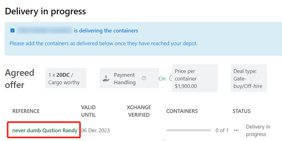
Task: Click the 'Delivery in progress' status text
Action: [x=258, y=130]
